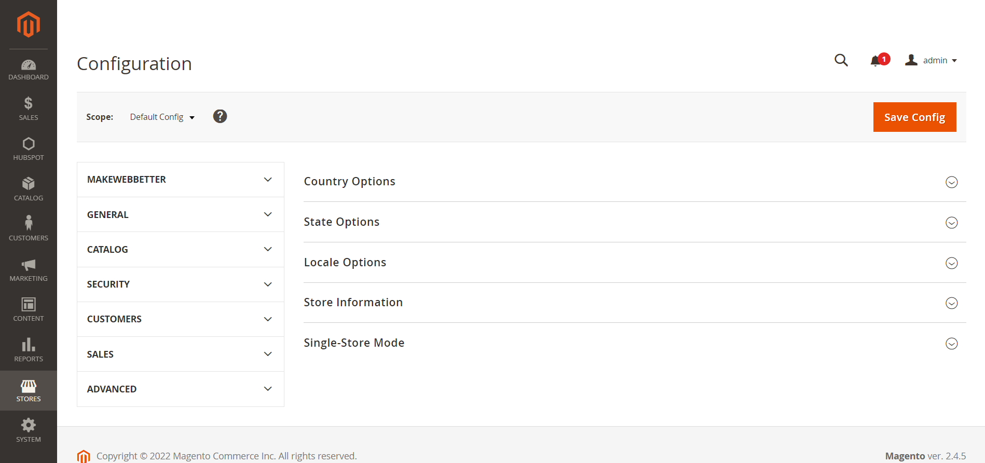Viewport: 985px width, 463px height.
Task: Open the admin account dropdown
Action: (x=931, y=60)
